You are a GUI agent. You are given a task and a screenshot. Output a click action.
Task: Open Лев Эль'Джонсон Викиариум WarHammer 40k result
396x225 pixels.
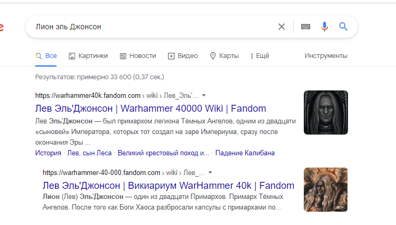pos(168,186)
